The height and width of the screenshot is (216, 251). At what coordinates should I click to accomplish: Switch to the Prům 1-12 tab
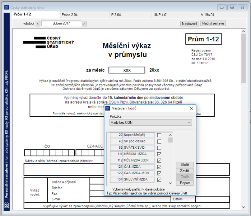[x=37, y=14]
